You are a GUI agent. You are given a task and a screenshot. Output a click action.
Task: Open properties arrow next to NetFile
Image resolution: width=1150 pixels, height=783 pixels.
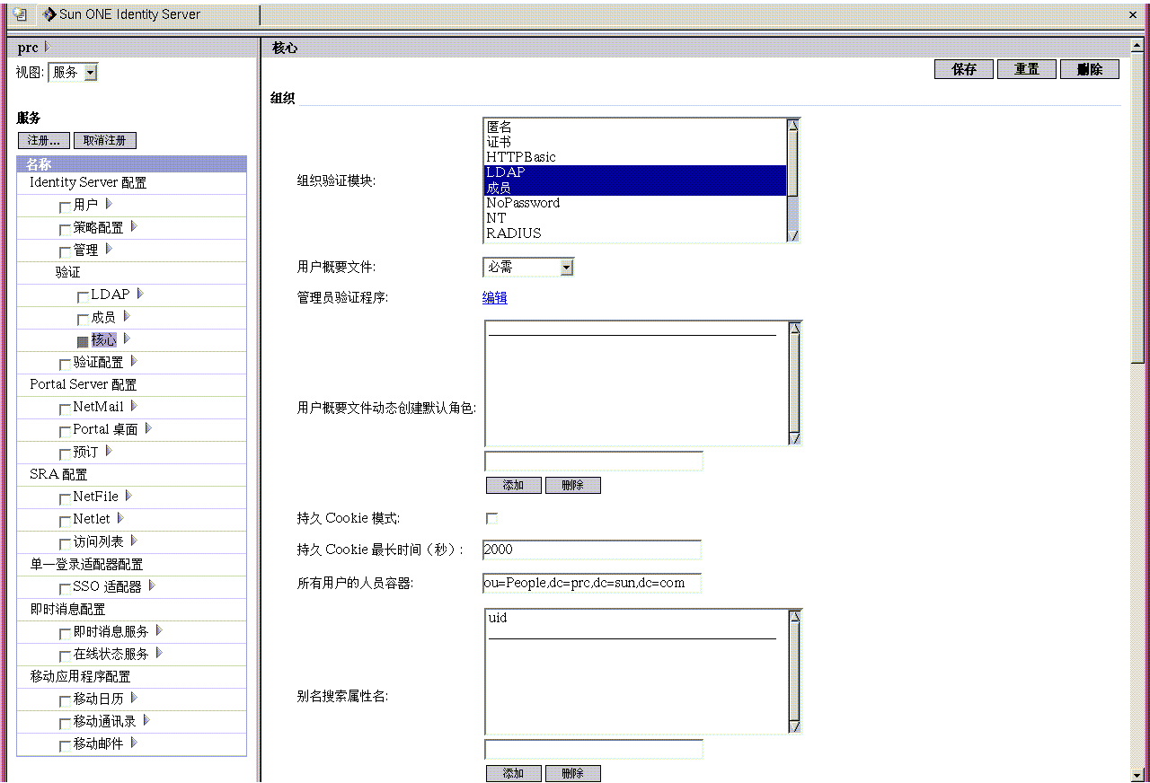point(128,496)
